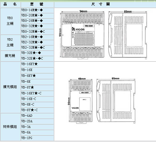The width and height of the screenshot is (156, 142).
Task: Click the 品名 column header
Action: click(x=10, y=4)
